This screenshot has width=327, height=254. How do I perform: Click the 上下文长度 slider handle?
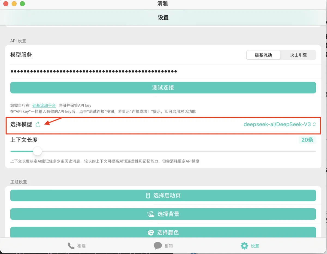tap(37, 151)
